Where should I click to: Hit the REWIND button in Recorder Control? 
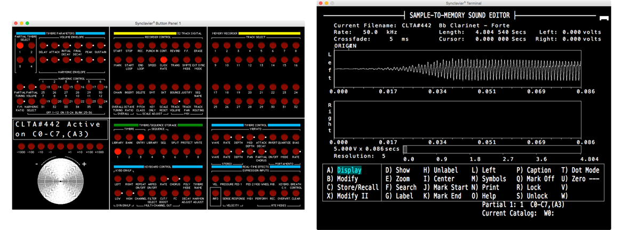175,46
